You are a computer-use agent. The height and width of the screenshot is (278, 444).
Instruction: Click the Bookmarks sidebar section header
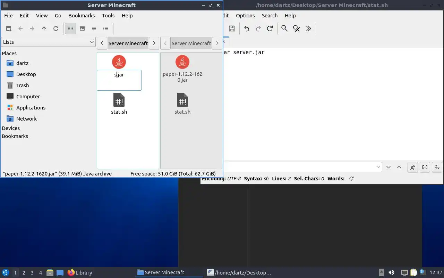click(x=15, y=136)
